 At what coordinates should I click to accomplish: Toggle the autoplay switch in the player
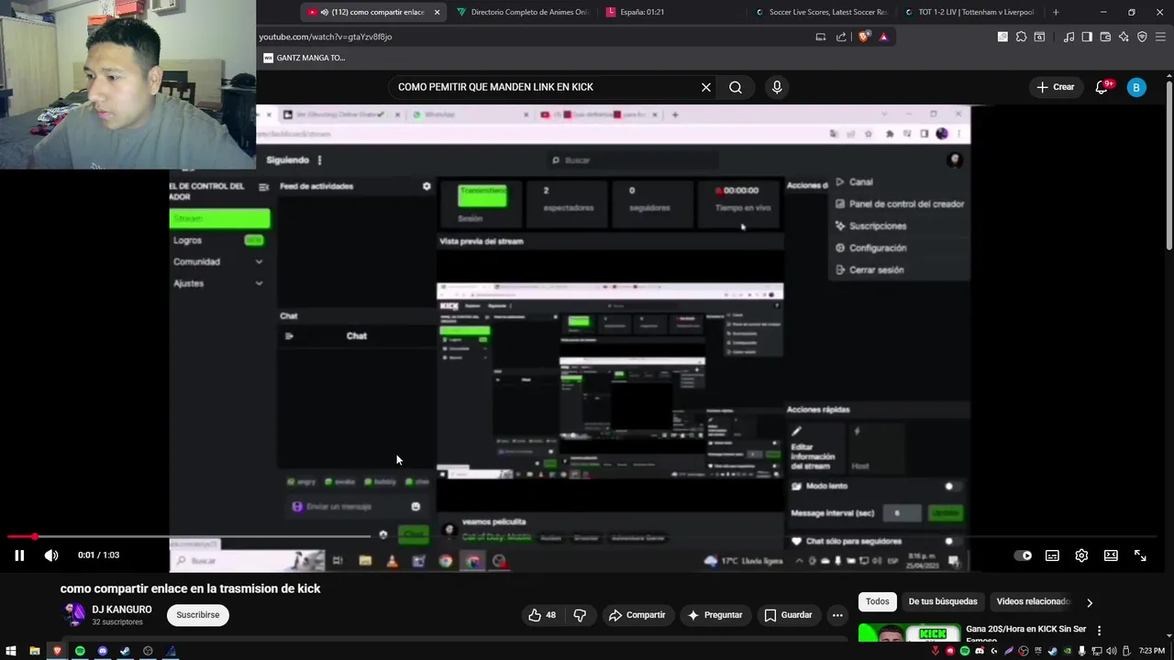[1023, 555]
